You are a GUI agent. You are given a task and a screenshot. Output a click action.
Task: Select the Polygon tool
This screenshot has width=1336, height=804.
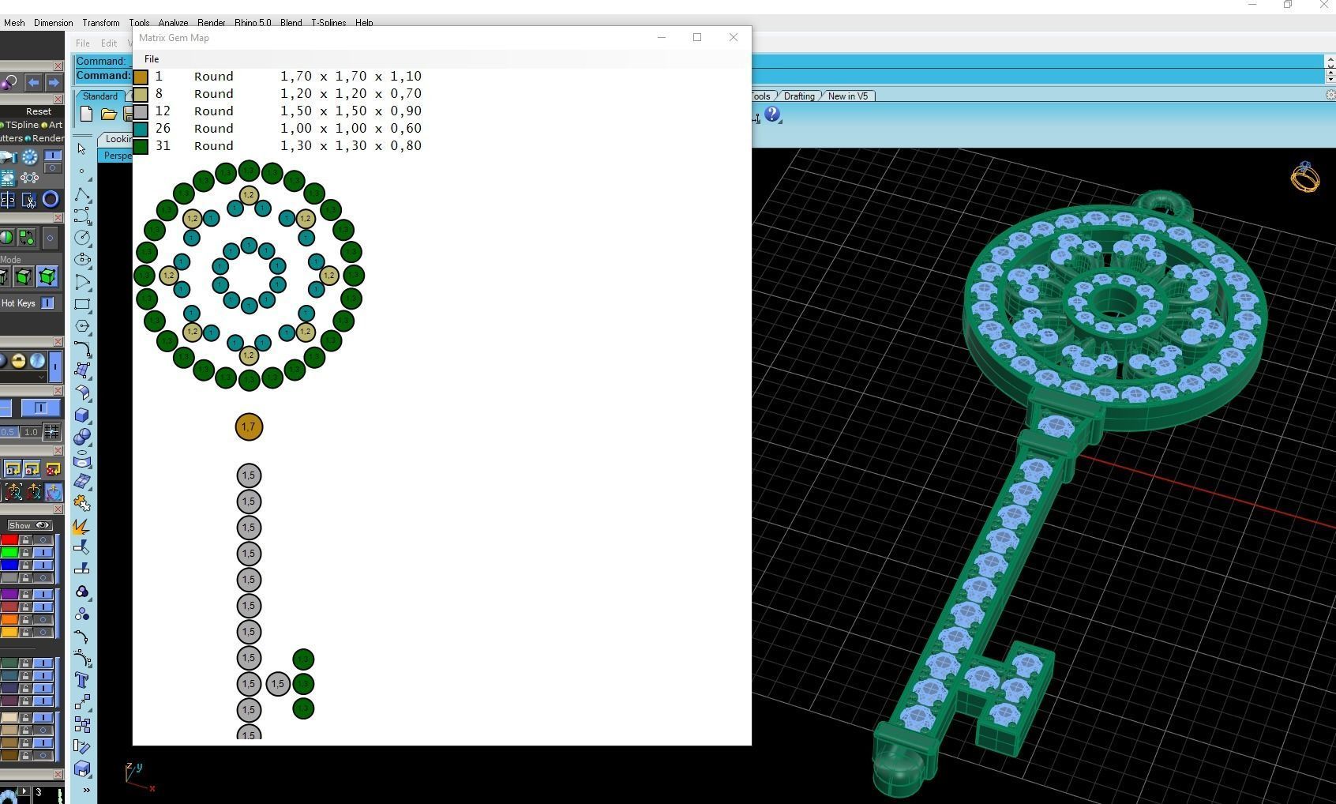click(82, 326)
